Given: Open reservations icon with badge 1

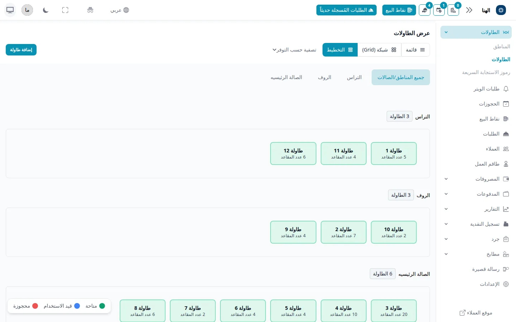Looking at the screenshot, I should pos(439,10).
